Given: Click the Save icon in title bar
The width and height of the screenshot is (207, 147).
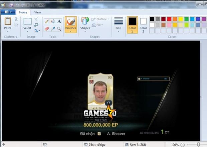Looking at the screenshot, I should pos(12,5).
